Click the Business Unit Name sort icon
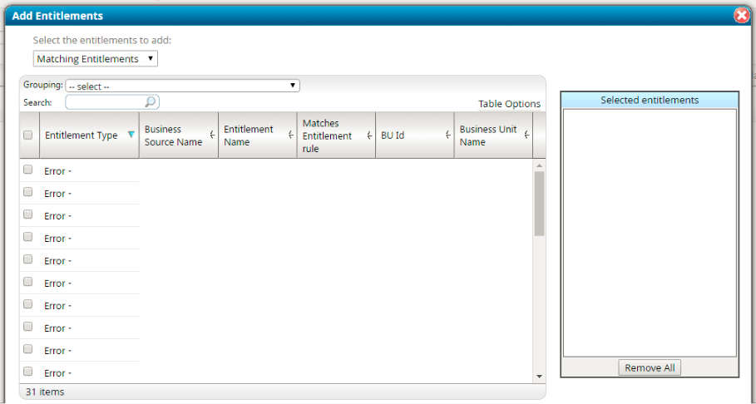 point(526,135)
